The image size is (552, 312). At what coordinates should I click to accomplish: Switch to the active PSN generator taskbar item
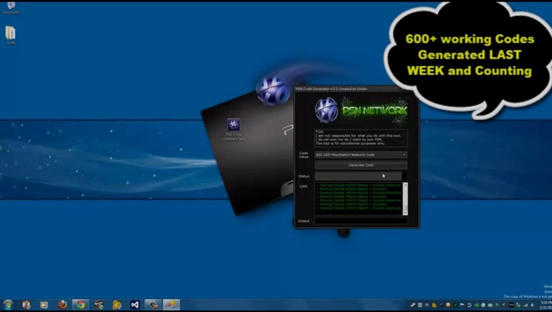click(x=171, y=305)
